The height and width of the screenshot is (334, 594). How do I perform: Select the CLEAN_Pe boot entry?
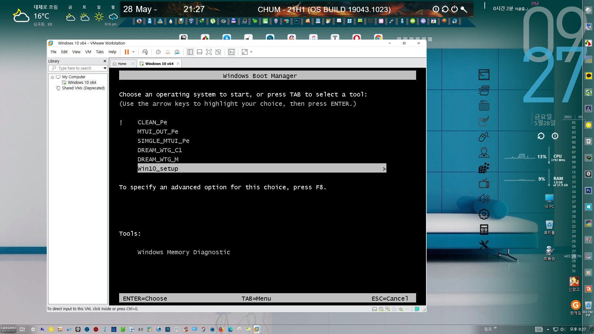click(x=152, y=122)
